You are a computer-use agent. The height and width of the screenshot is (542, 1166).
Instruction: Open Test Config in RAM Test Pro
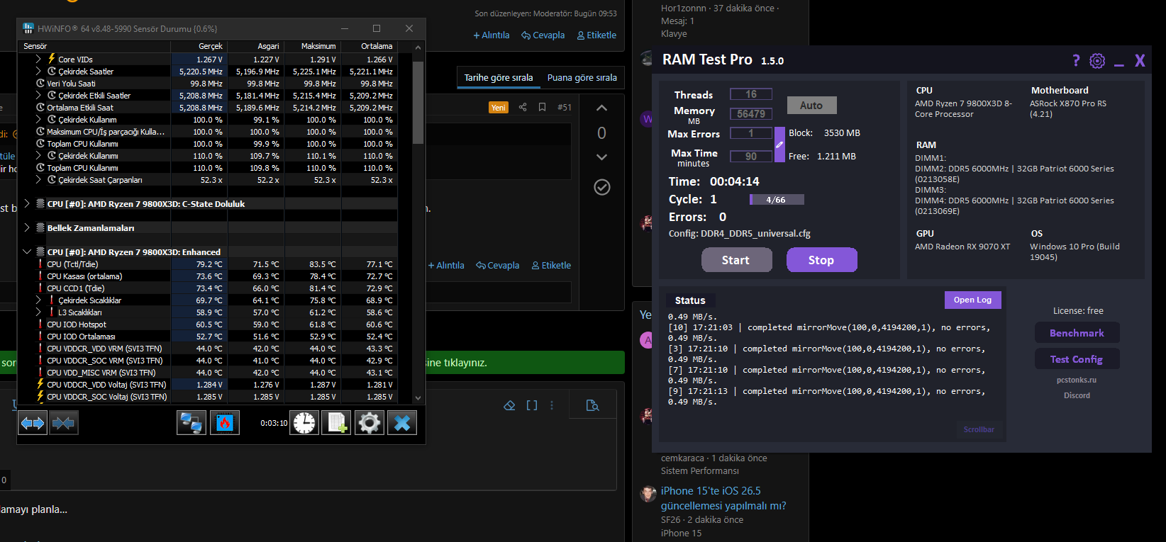coord(1077,359)
